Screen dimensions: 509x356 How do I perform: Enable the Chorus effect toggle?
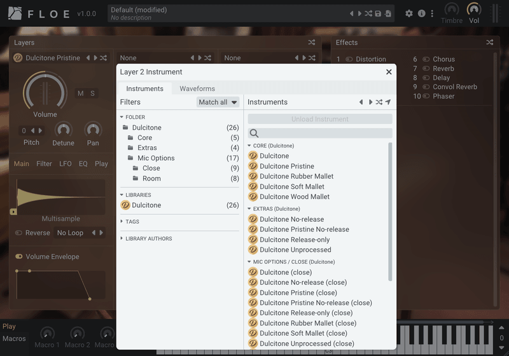(426, 59)
